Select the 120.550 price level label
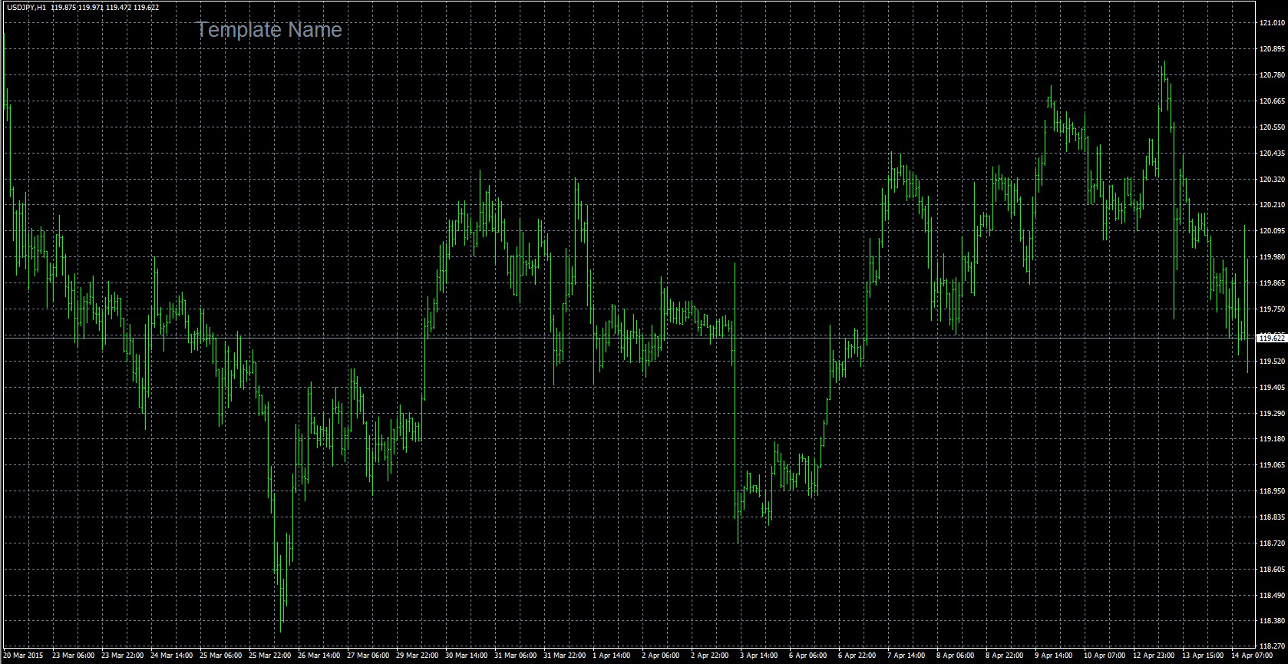Screen dimensions: 1288x664 pyautogui.click(x=1272, y=127)
